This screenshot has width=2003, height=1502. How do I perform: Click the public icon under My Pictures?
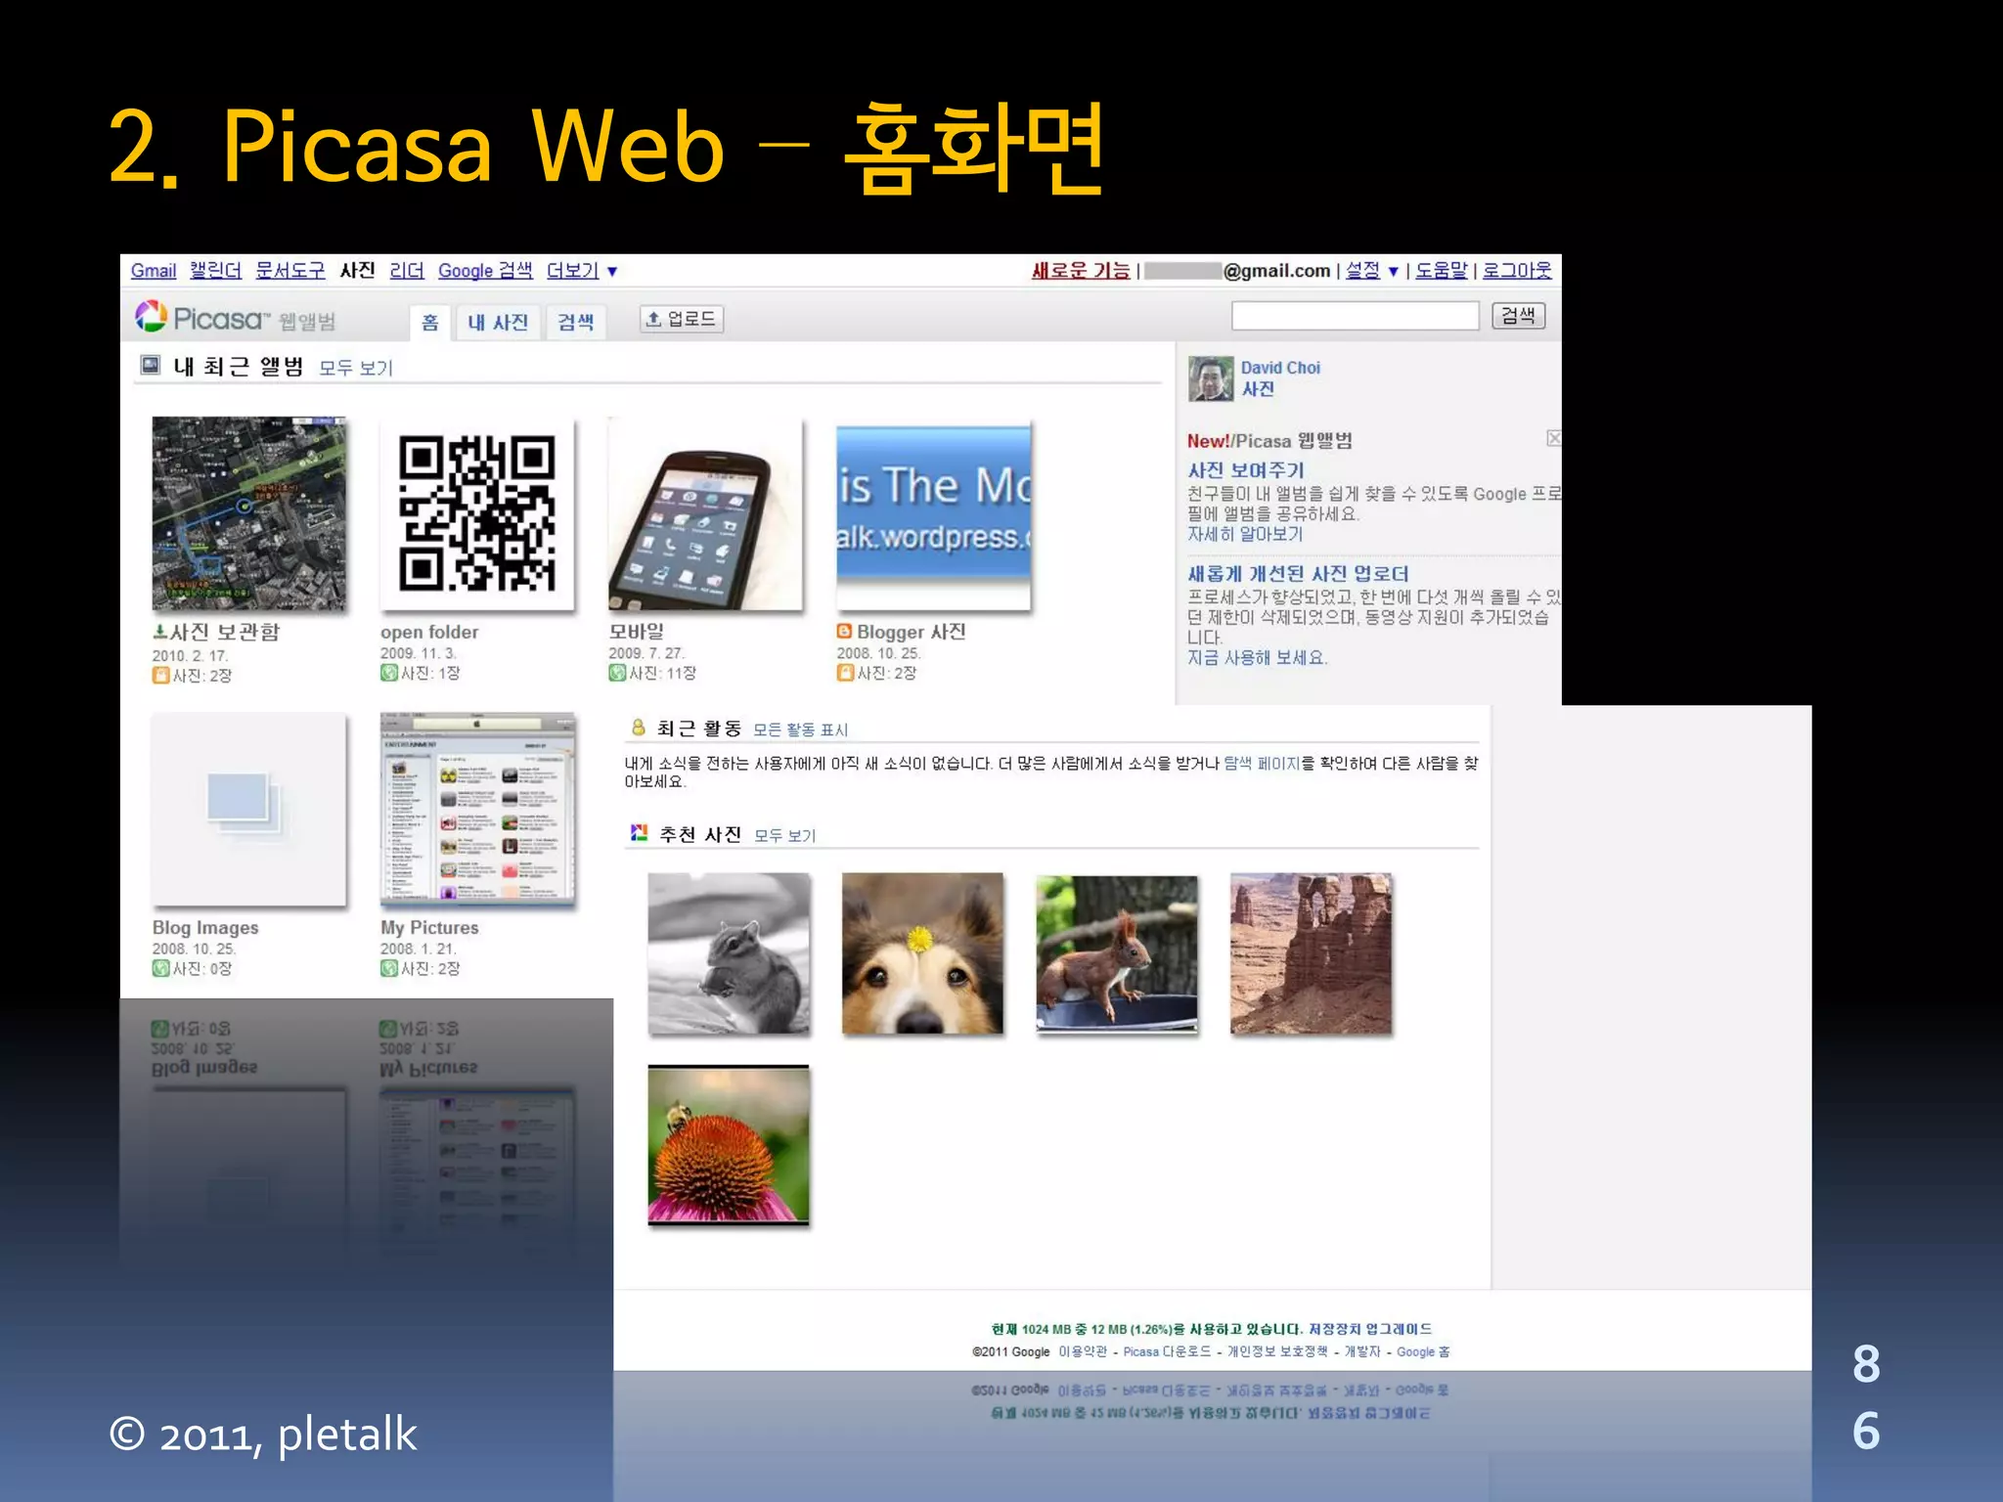tap(389, 968)
